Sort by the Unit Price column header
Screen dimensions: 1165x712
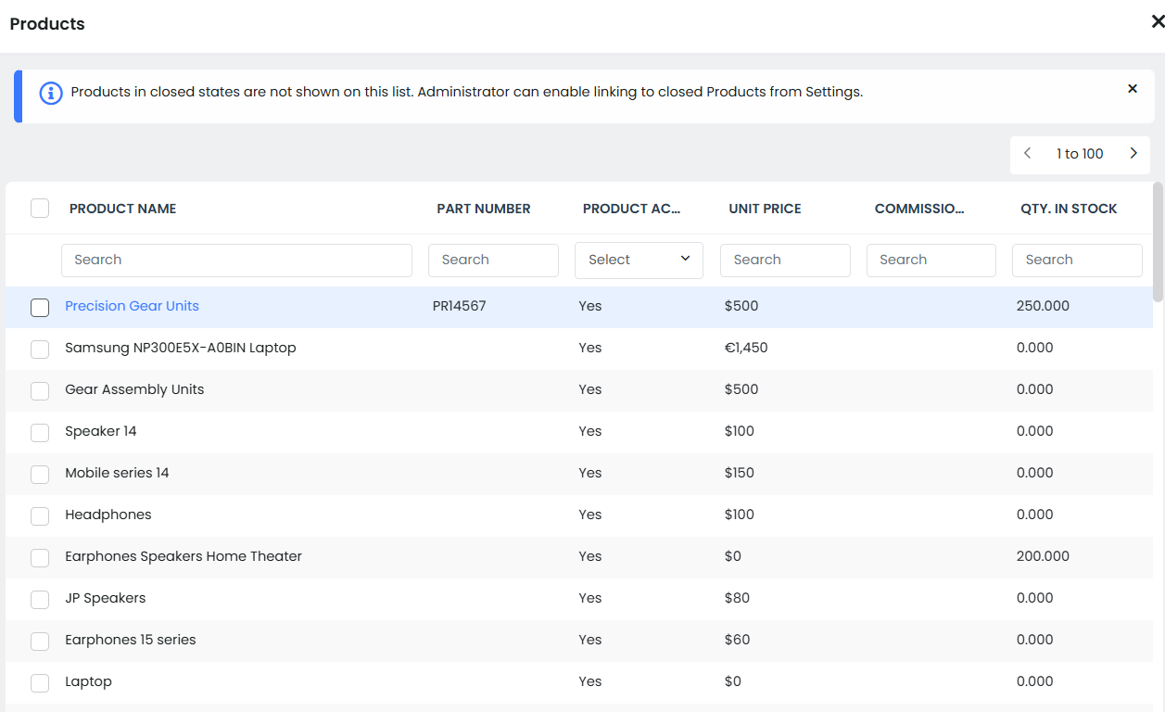click(x=765, y=209)
